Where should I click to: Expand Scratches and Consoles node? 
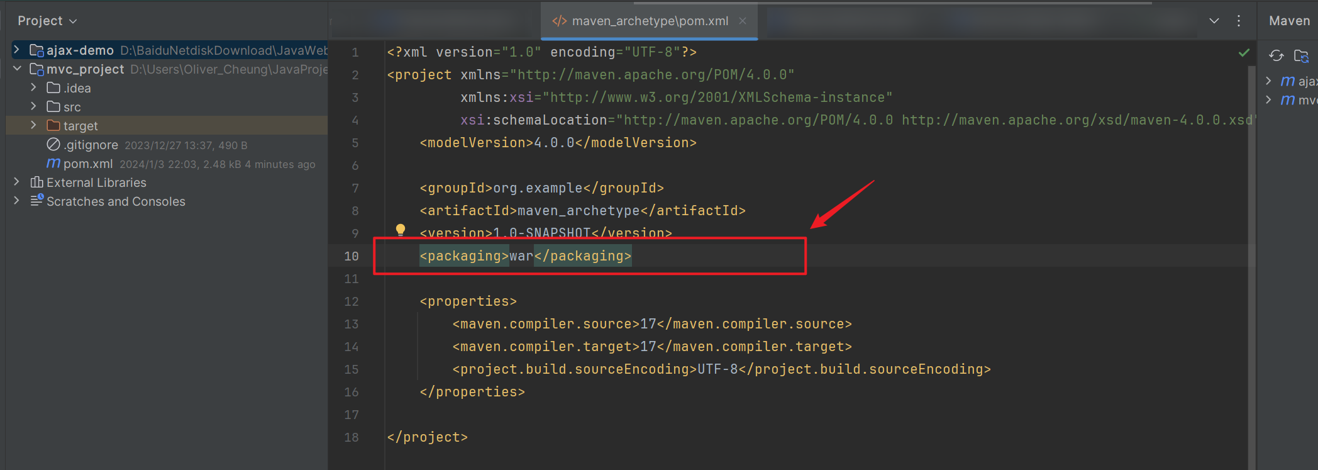[16, 201]
